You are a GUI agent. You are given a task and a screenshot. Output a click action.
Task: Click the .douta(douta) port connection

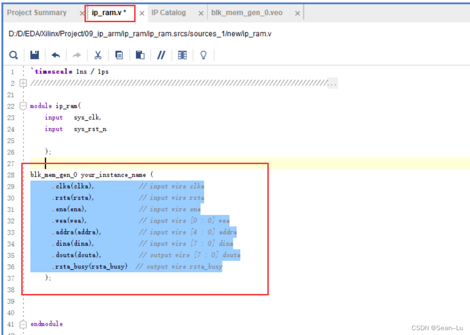click(x=76, y=255)
